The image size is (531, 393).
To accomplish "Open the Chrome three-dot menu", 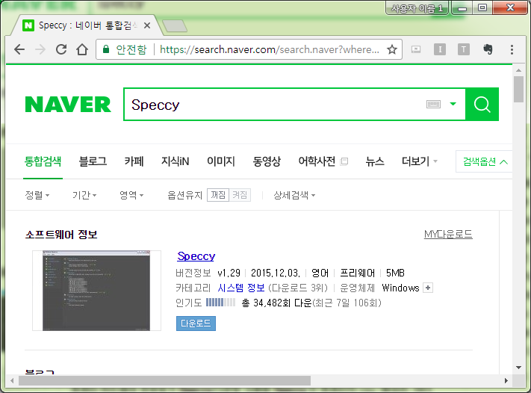I will pos(512,49).
